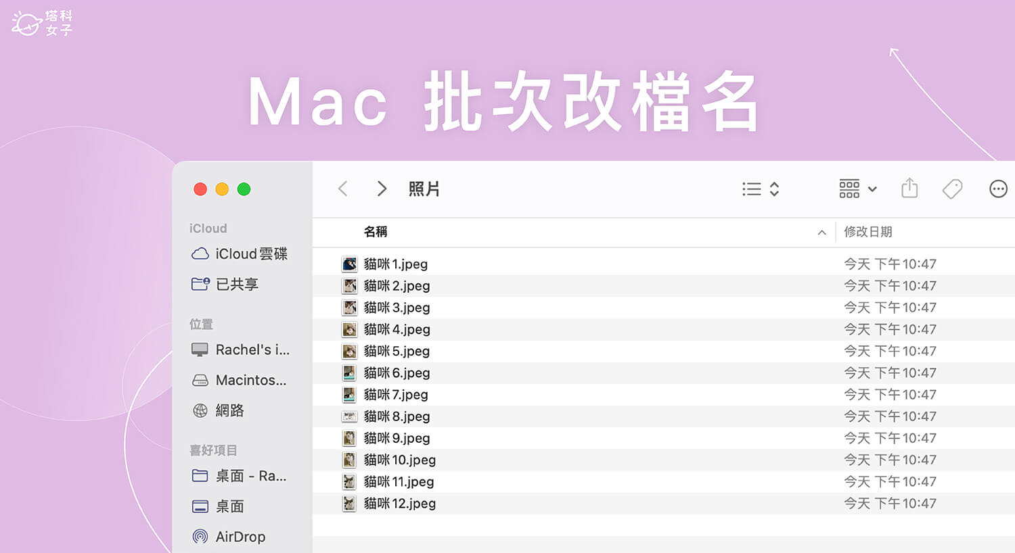Click the 桌面 desktop folder icon
Screen dimensions: 1015x553
[x=200, y=506]
